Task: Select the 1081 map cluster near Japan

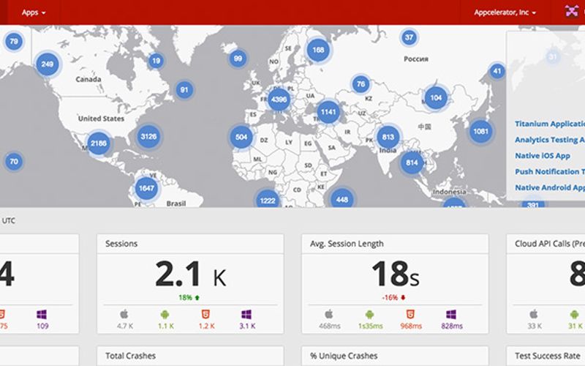Action: [480, 132]
